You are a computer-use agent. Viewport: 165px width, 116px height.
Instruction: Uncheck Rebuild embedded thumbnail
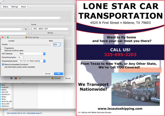click(3, 65)
